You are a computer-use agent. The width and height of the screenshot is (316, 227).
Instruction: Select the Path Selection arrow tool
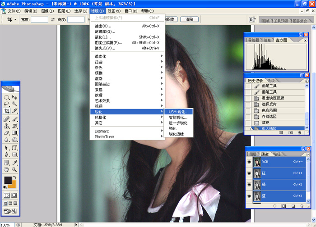pyautogui.click(x=6, y=148)
